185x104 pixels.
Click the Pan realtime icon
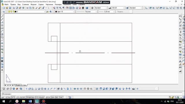click(54, 8)
